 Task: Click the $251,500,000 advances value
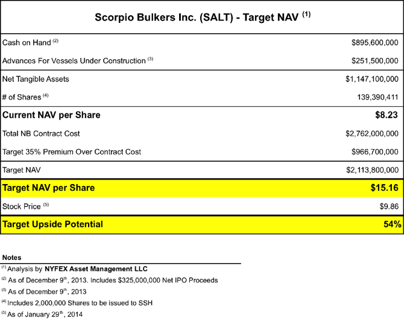[375, 61]
